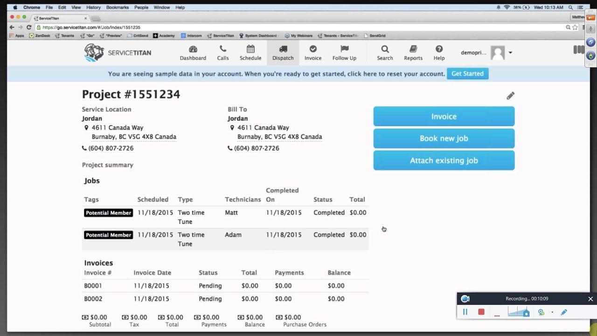Open the Reports section
Screen dimensions: 597x336
point(413,53)
